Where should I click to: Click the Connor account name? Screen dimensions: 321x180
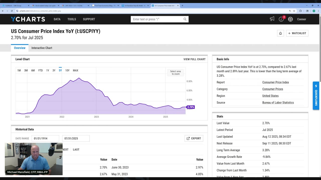coord(301,19)
